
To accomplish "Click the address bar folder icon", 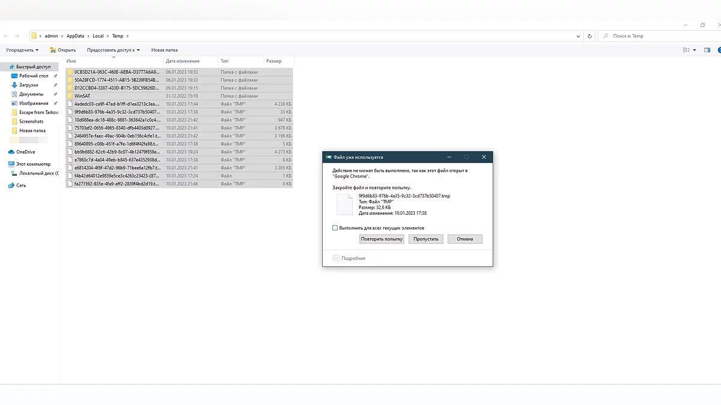I will 34,36.
